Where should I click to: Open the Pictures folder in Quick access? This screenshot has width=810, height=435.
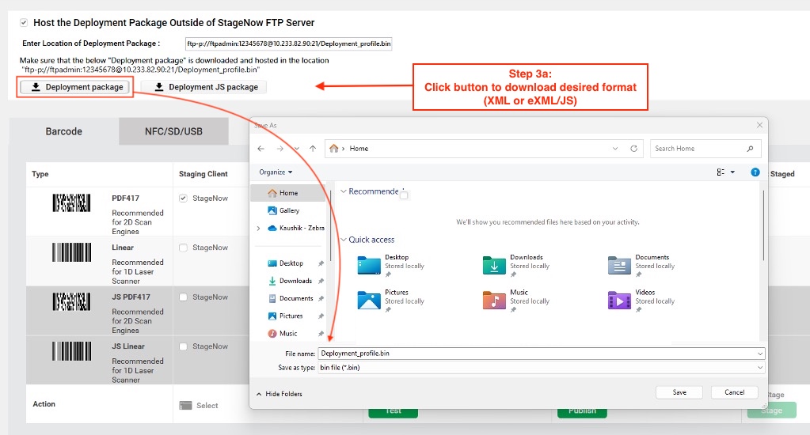tap(369, 301)
